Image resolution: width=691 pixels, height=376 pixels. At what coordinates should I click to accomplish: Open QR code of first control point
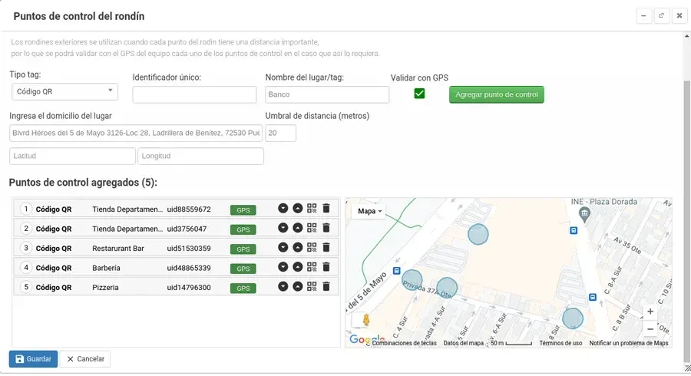(312, 208)
